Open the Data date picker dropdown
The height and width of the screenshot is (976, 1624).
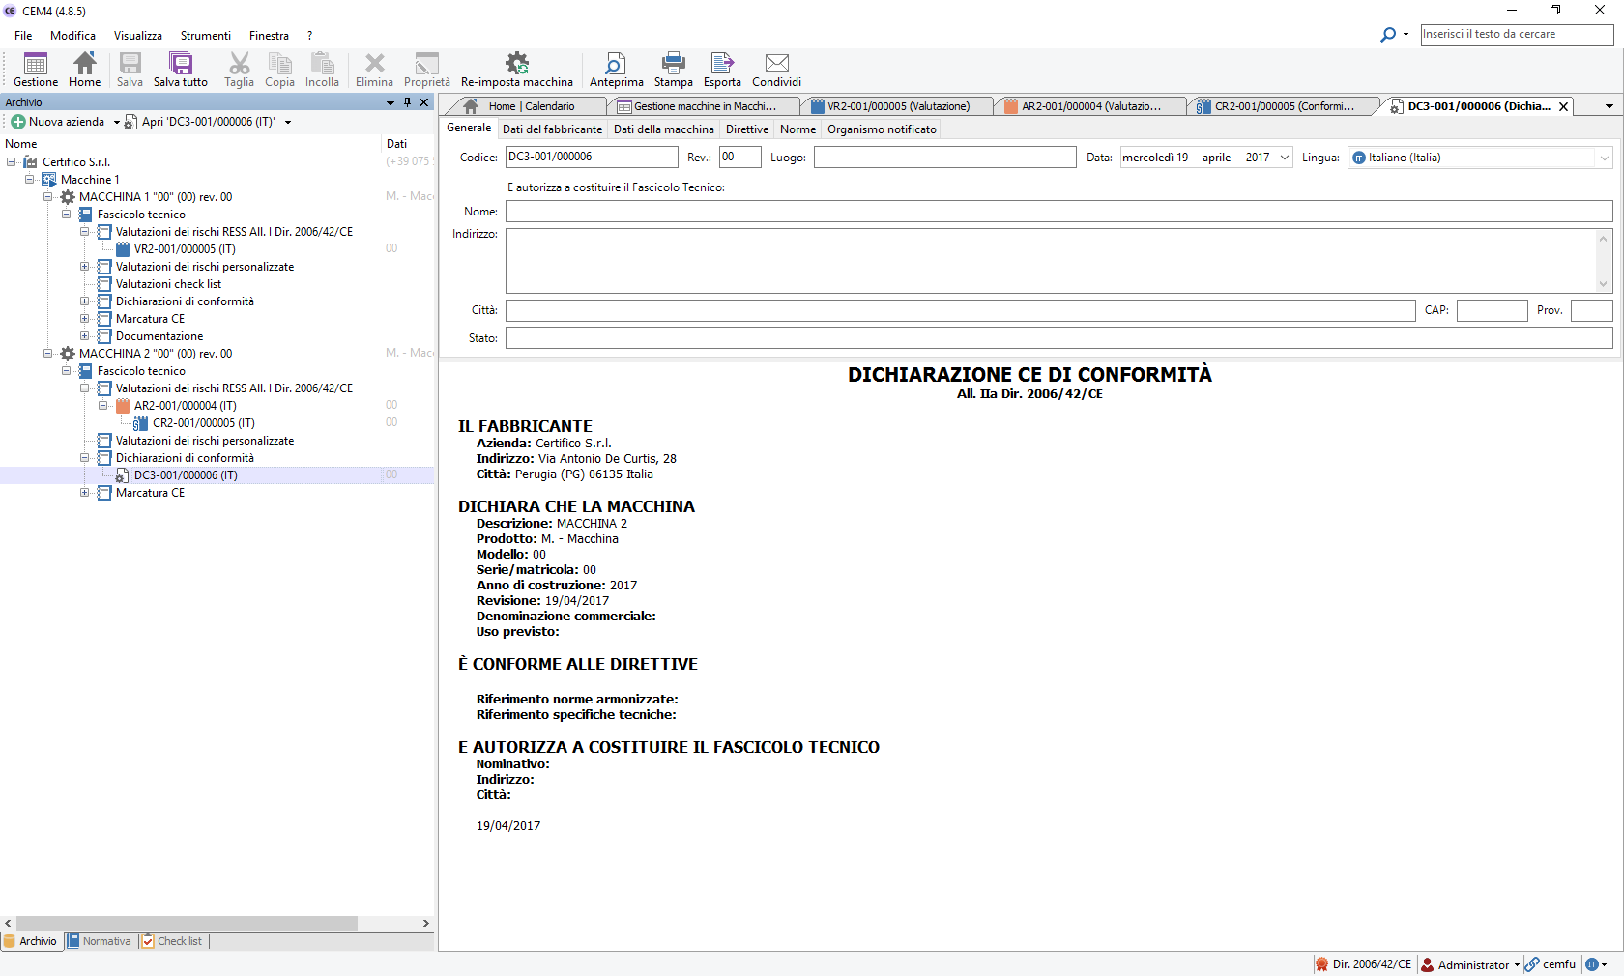[x=1285, y=158]
